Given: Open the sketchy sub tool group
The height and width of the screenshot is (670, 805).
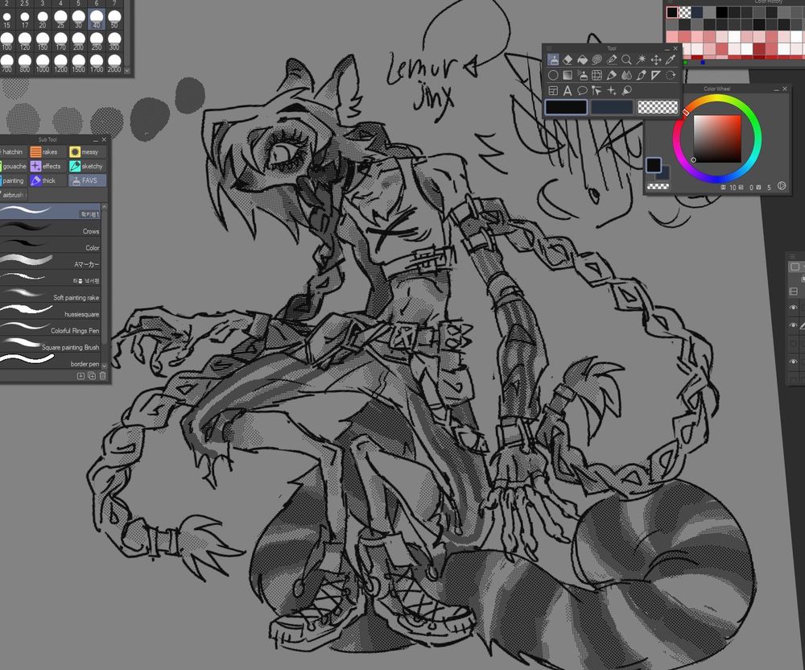Looking at the screenshot, I should [88, 166].
